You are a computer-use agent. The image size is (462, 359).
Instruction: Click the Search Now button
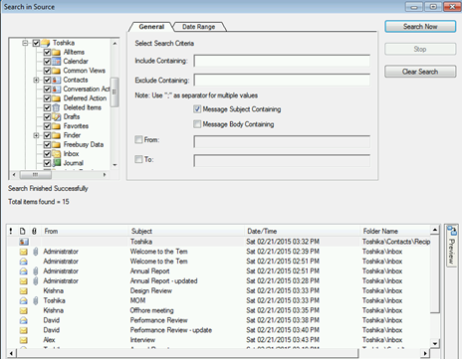click(420, 27)
